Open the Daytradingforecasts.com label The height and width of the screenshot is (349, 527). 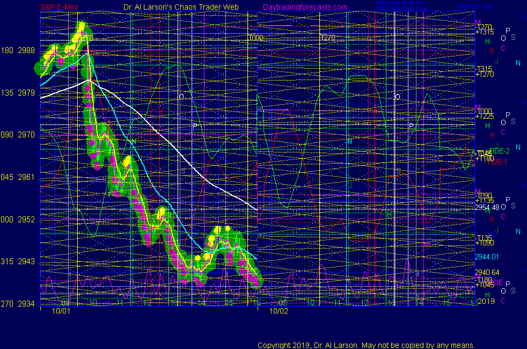305,7
